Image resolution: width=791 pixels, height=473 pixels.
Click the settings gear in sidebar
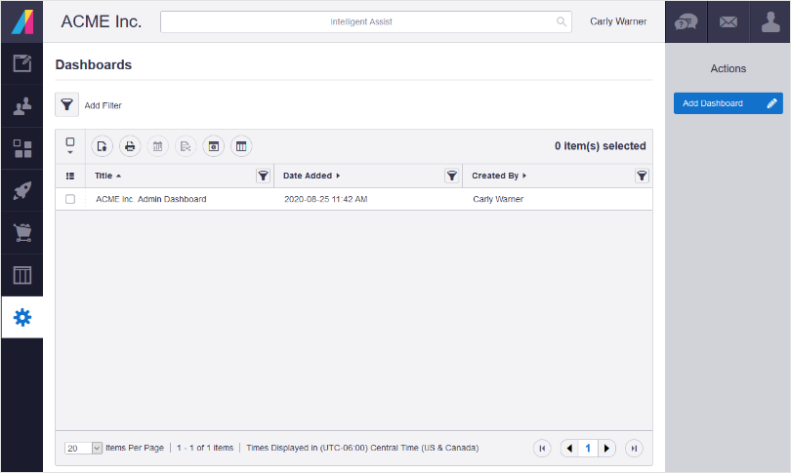click(x=21, y=317)
